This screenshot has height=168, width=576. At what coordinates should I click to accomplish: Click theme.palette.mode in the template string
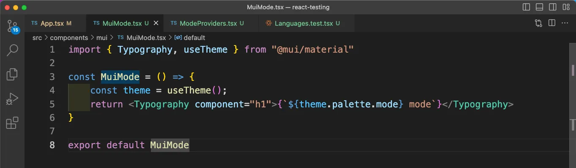click(349, 104)
